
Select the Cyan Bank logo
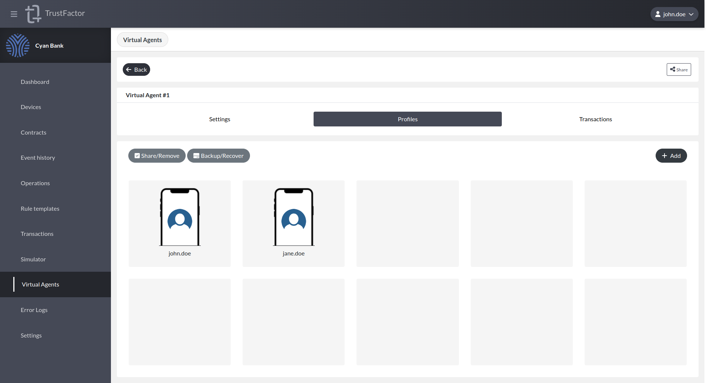click(x=18, y=45)
